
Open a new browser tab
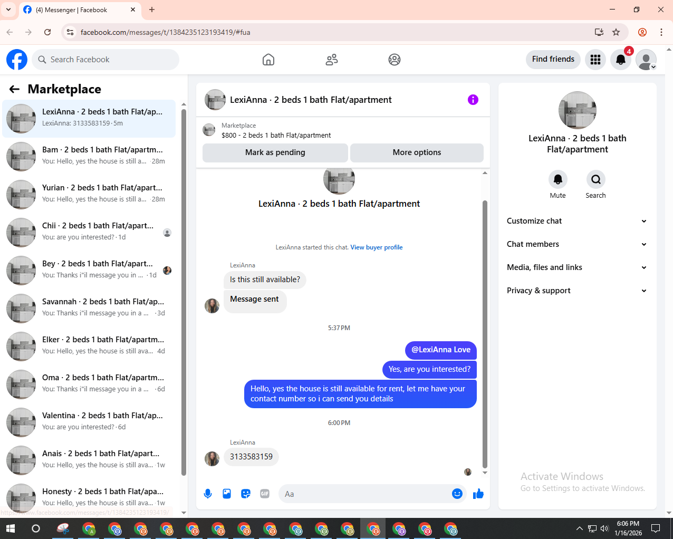[x=152, y=9]
